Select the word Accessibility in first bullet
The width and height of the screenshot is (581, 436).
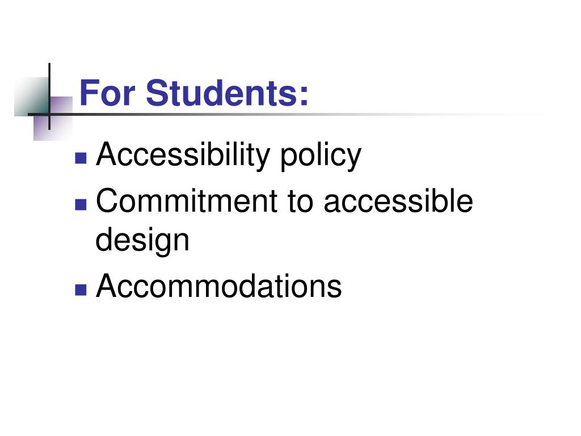pyautogui.click(x=183, y=155)
